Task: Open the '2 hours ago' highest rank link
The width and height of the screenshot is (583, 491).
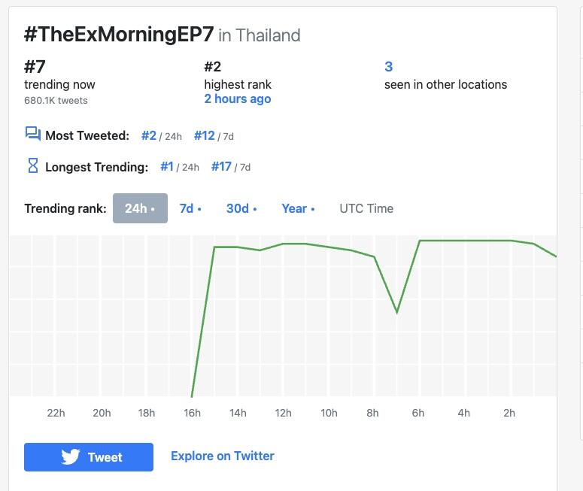Action: (x=238, y=99)
